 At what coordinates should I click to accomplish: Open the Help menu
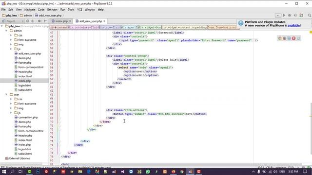pos(101,10)
